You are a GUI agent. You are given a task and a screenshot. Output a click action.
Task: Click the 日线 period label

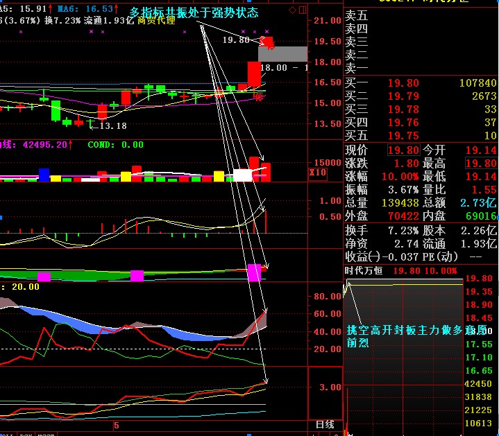pos(325,424)
